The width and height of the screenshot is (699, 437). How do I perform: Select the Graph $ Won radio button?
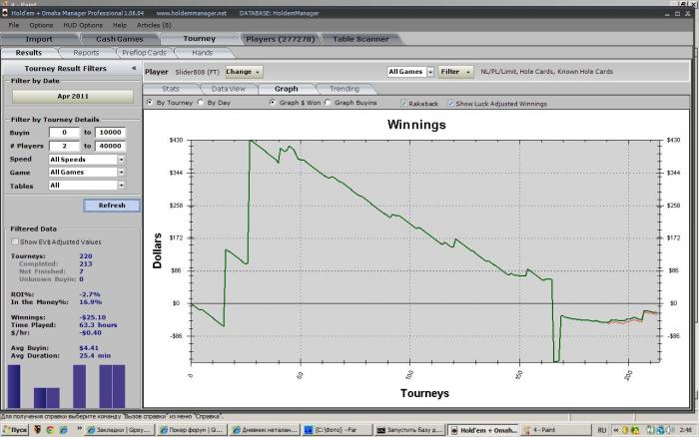(273, 103)
